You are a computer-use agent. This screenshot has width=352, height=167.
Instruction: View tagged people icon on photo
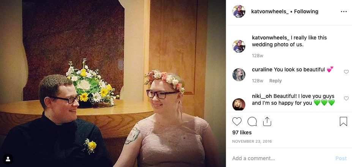coord(8,159)
